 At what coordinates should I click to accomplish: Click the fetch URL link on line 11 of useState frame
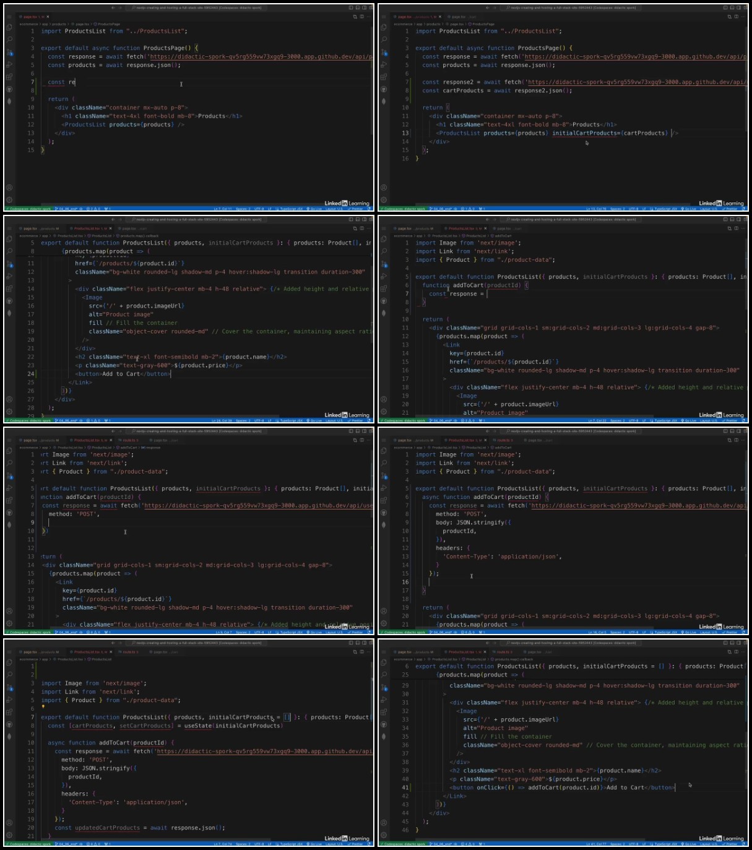coord(263,752)
